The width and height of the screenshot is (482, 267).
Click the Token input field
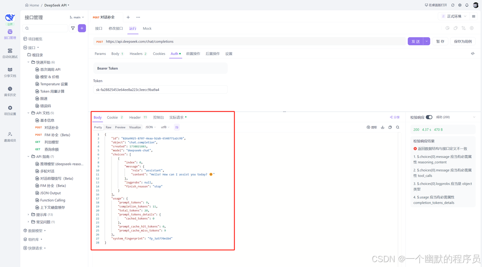tap(160, 90)
